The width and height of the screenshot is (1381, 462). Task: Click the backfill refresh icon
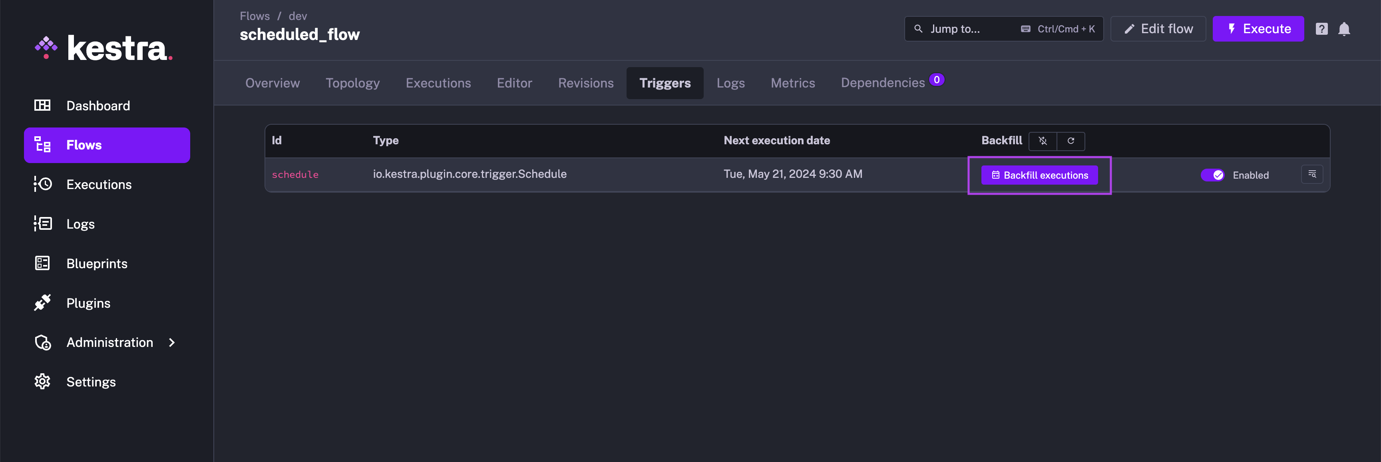point(1071,141)
